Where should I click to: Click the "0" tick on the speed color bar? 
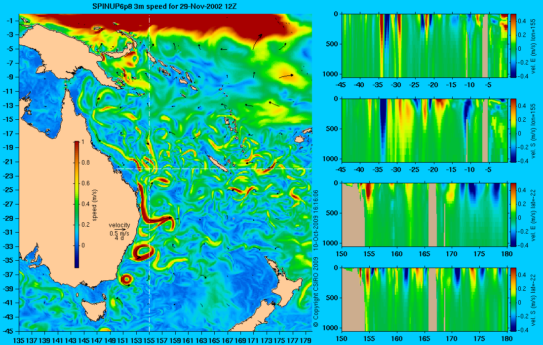(83, 245)
